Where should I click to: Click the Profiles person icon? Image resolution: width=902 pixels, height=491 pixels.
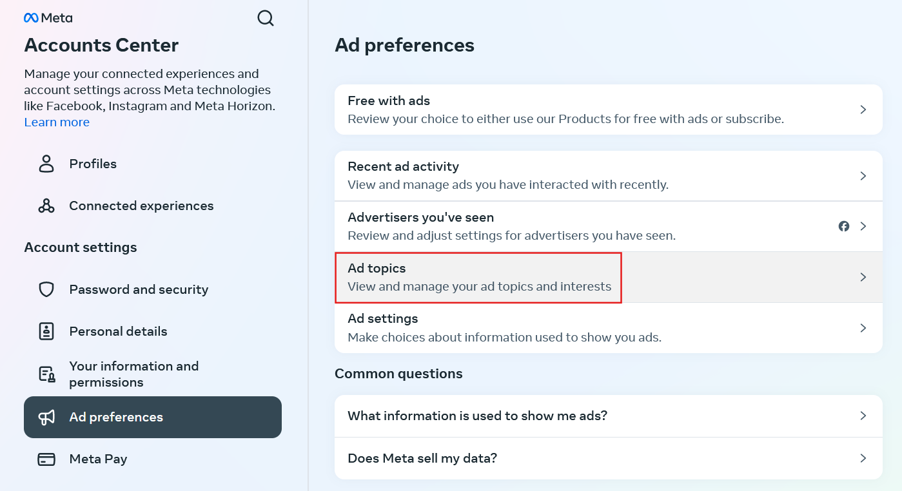[x=46, y=164]
